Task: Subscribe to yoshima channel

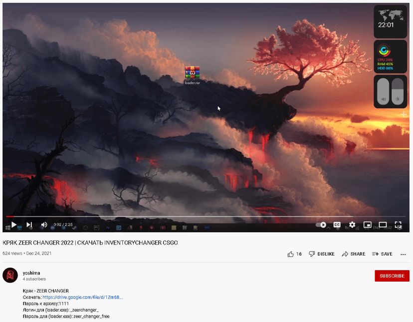Action: 392,276
